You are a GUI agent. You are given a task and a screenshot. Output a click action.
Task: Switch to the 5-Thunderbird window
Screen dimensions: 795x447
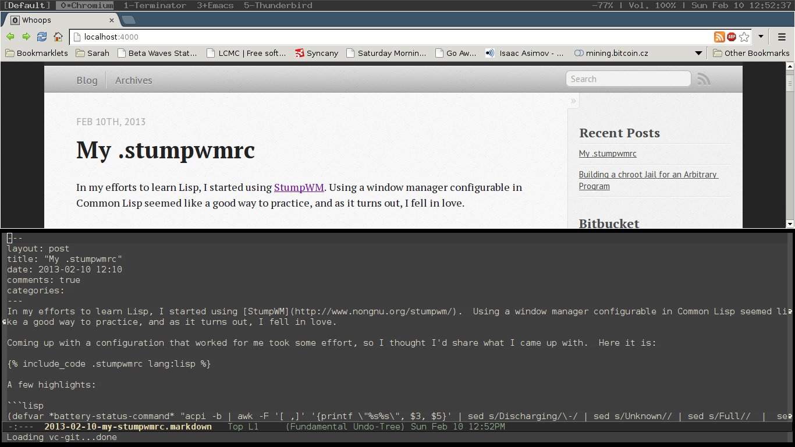tap(278, 5)
